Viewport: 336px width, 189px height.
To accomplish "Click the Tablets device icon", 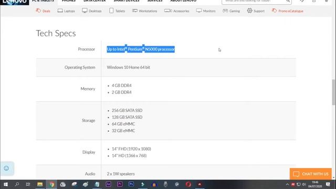I will [111, 10].
